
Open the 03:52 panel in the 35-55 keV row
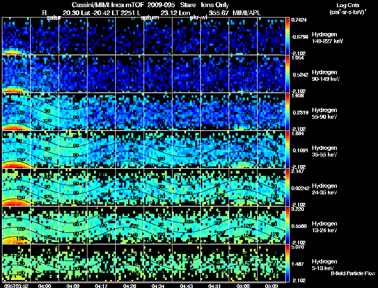click(17, 149)
